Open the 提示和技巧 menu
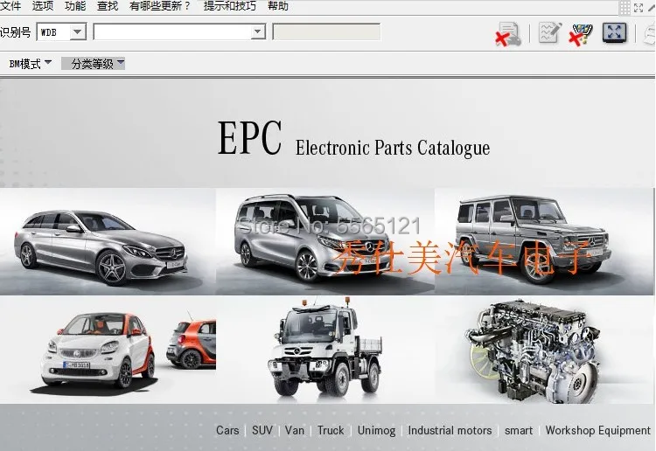Viewport: 656px width, 451px height. click(x=230, y=6)
